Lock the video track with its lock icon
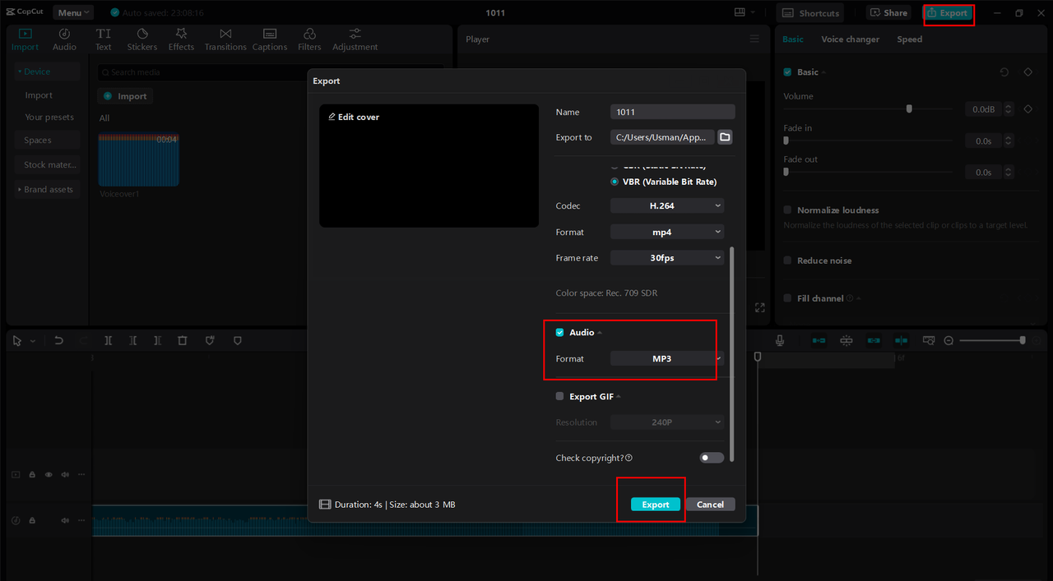 pyautogui.click(x=32, y=475)
